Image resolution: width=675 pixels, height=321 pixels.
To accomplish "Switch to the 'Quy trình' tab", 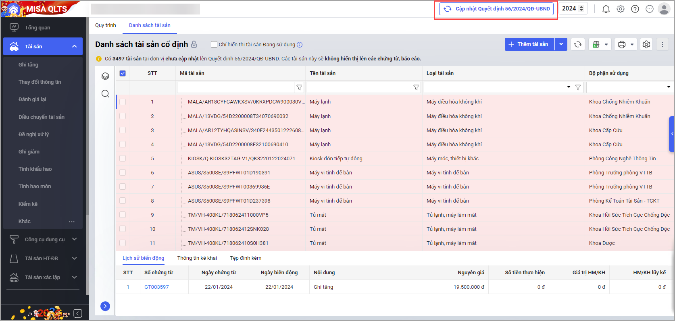I will pyautogui.click(x=106, y=25).
